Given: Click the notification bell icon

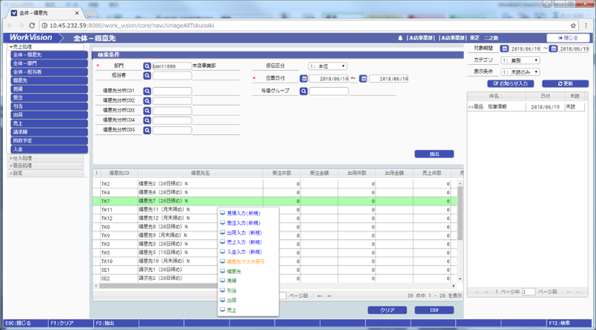Looking at the screenshot, I should (x=400, y=38).
